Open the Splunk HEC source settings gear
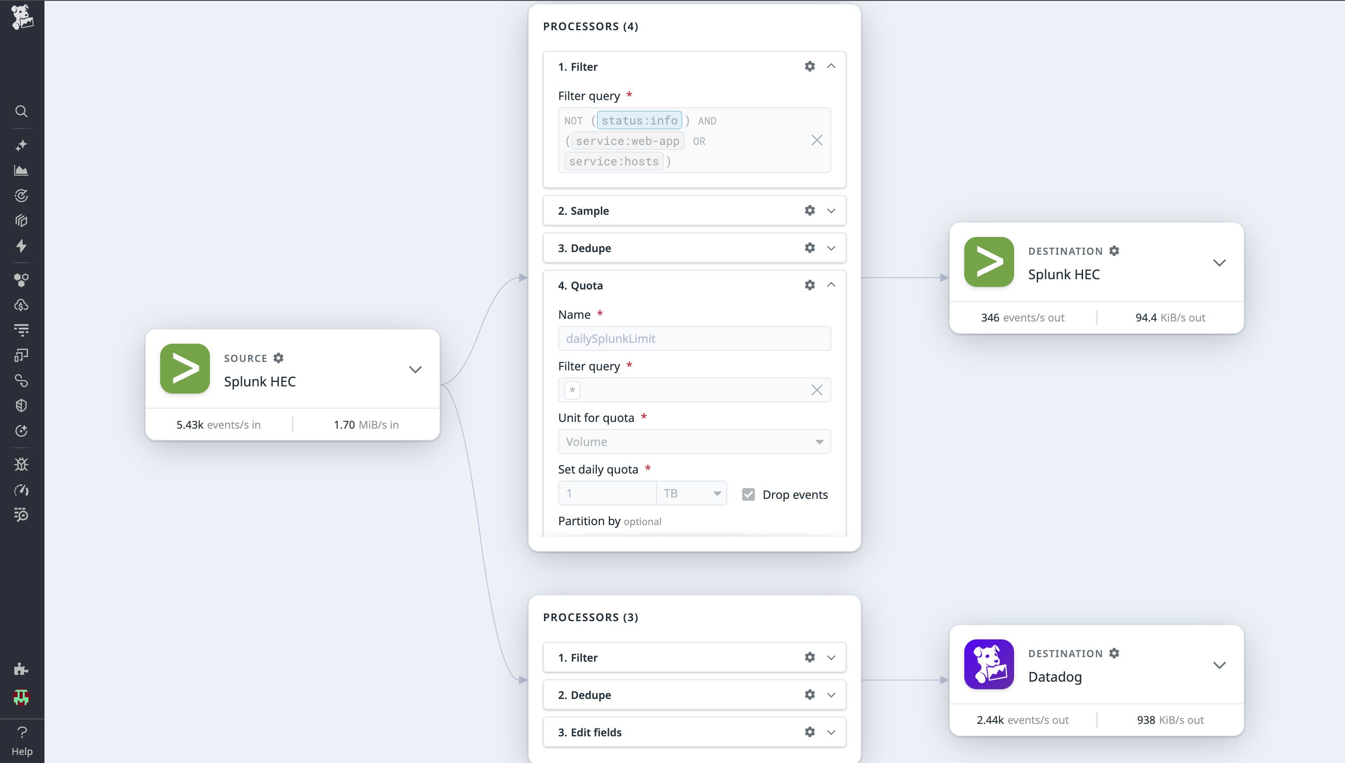The image size is (1345, 763). (x=278, y=358)
